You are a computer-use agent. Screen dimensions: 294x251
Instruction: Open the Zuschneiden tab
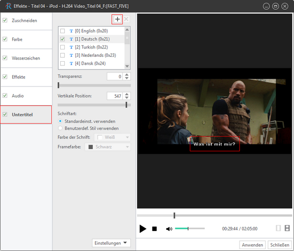pos(26,21)
